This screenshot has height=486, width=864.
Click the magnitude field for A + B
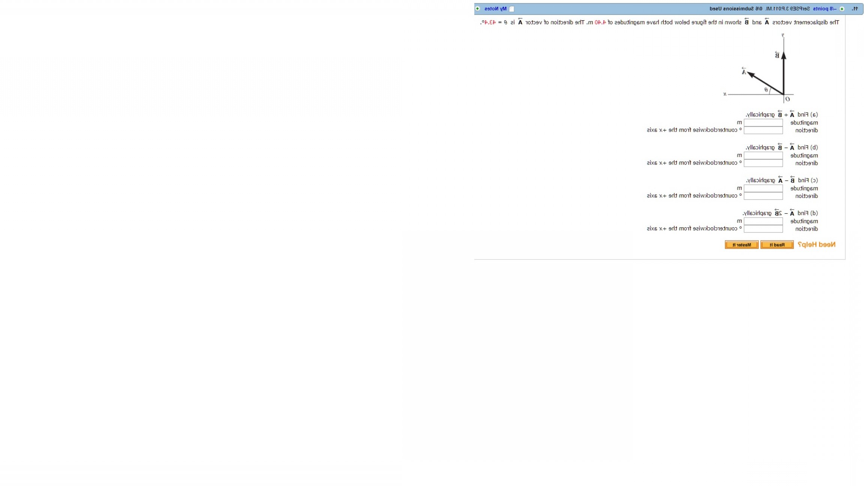pos(763,123)
